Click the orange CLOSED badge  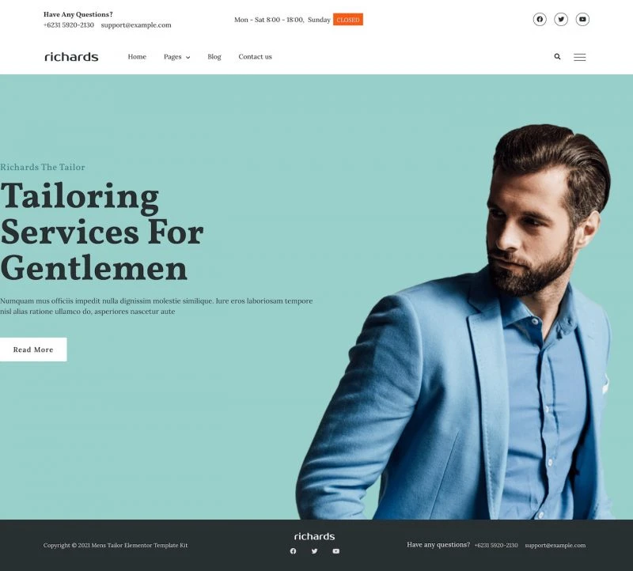click(x=348, y=19)
